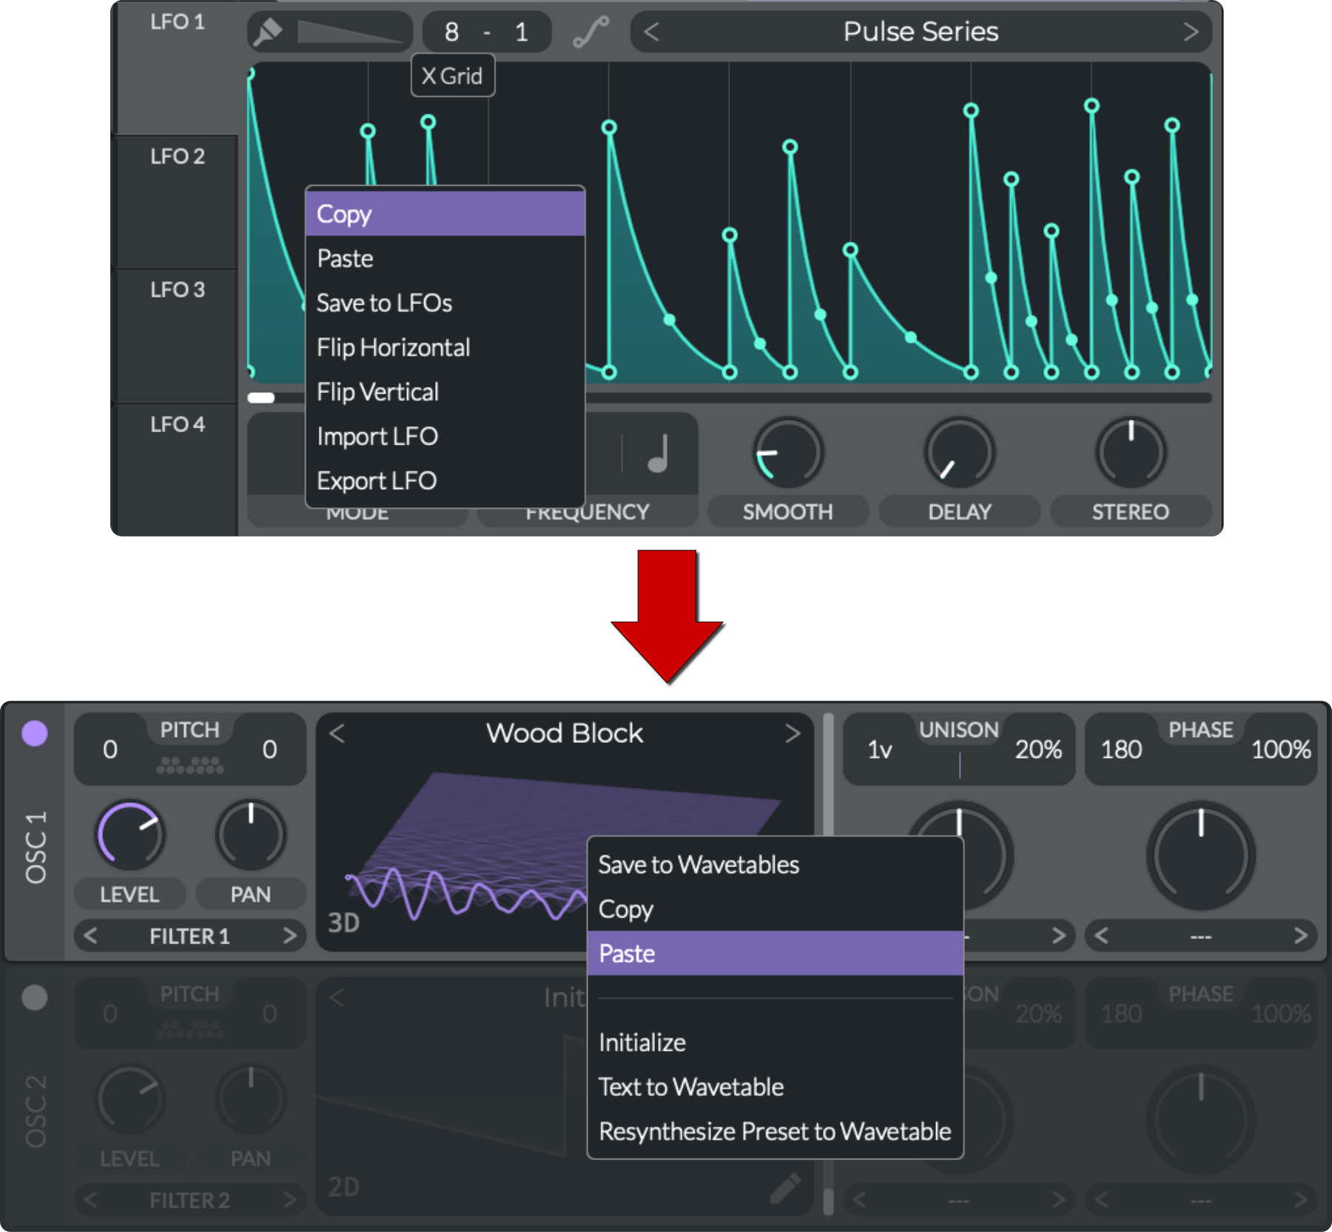Select Import LFO menu entry
The height and width of the screenshot is (1232, 1332).
pos(445,436)
